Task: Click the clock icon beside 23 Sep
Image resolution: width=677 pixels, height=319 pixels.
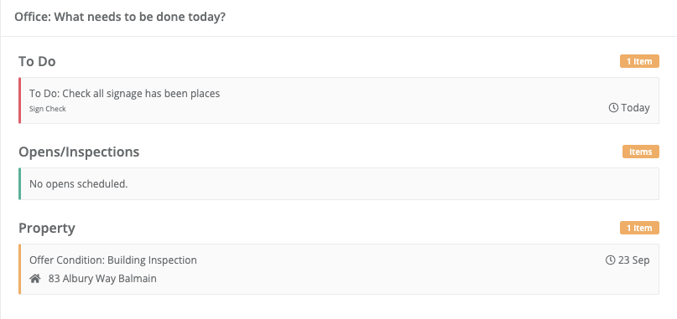Action: tap(610, 260)
